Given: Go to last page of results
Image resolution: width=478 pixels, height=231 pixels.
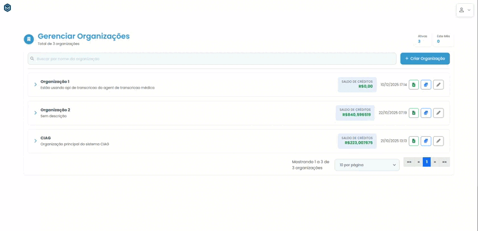Looking at the screenshot, I should [x=445, y=162].
